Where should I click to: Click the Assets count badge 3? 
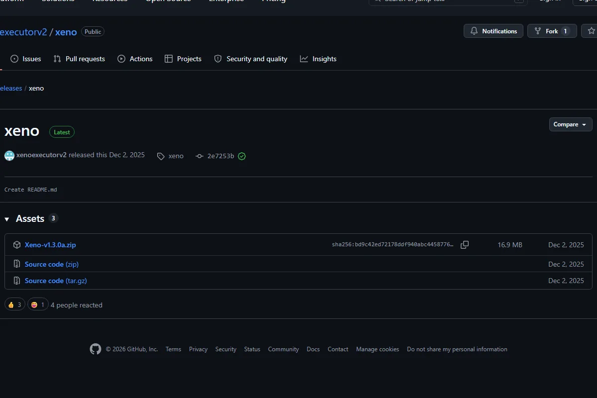tap(54, 218)
